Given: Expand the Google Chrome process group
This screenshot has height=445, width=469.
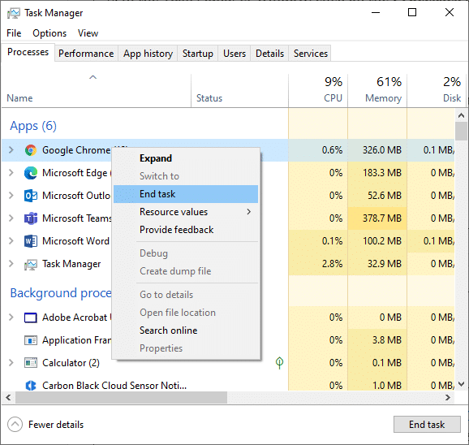Looking at the screenshot, I should click(x=11, y=149).
